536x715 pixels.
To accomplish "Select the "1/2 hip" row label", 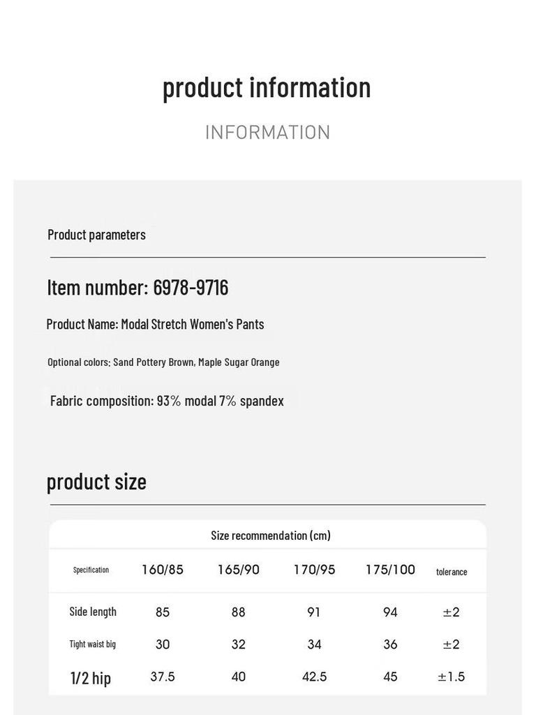I will point(91,677).
